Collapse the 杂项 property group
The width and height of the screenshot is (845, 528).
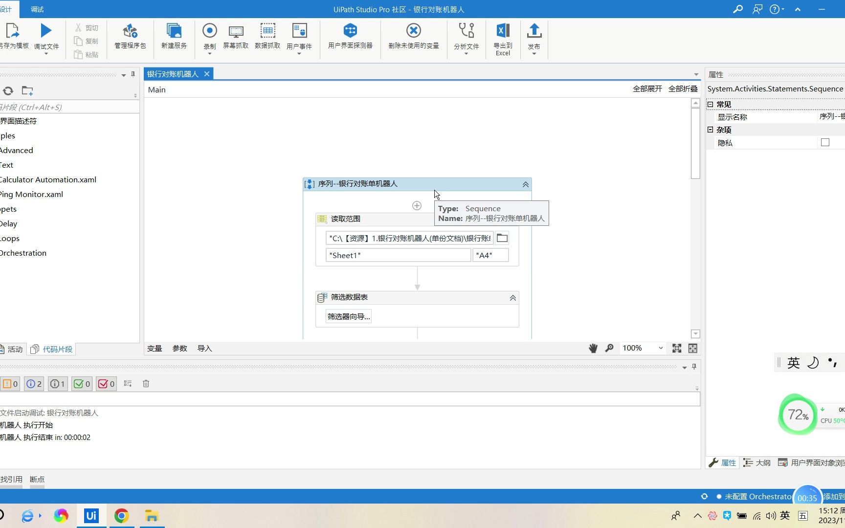[711, 130]
